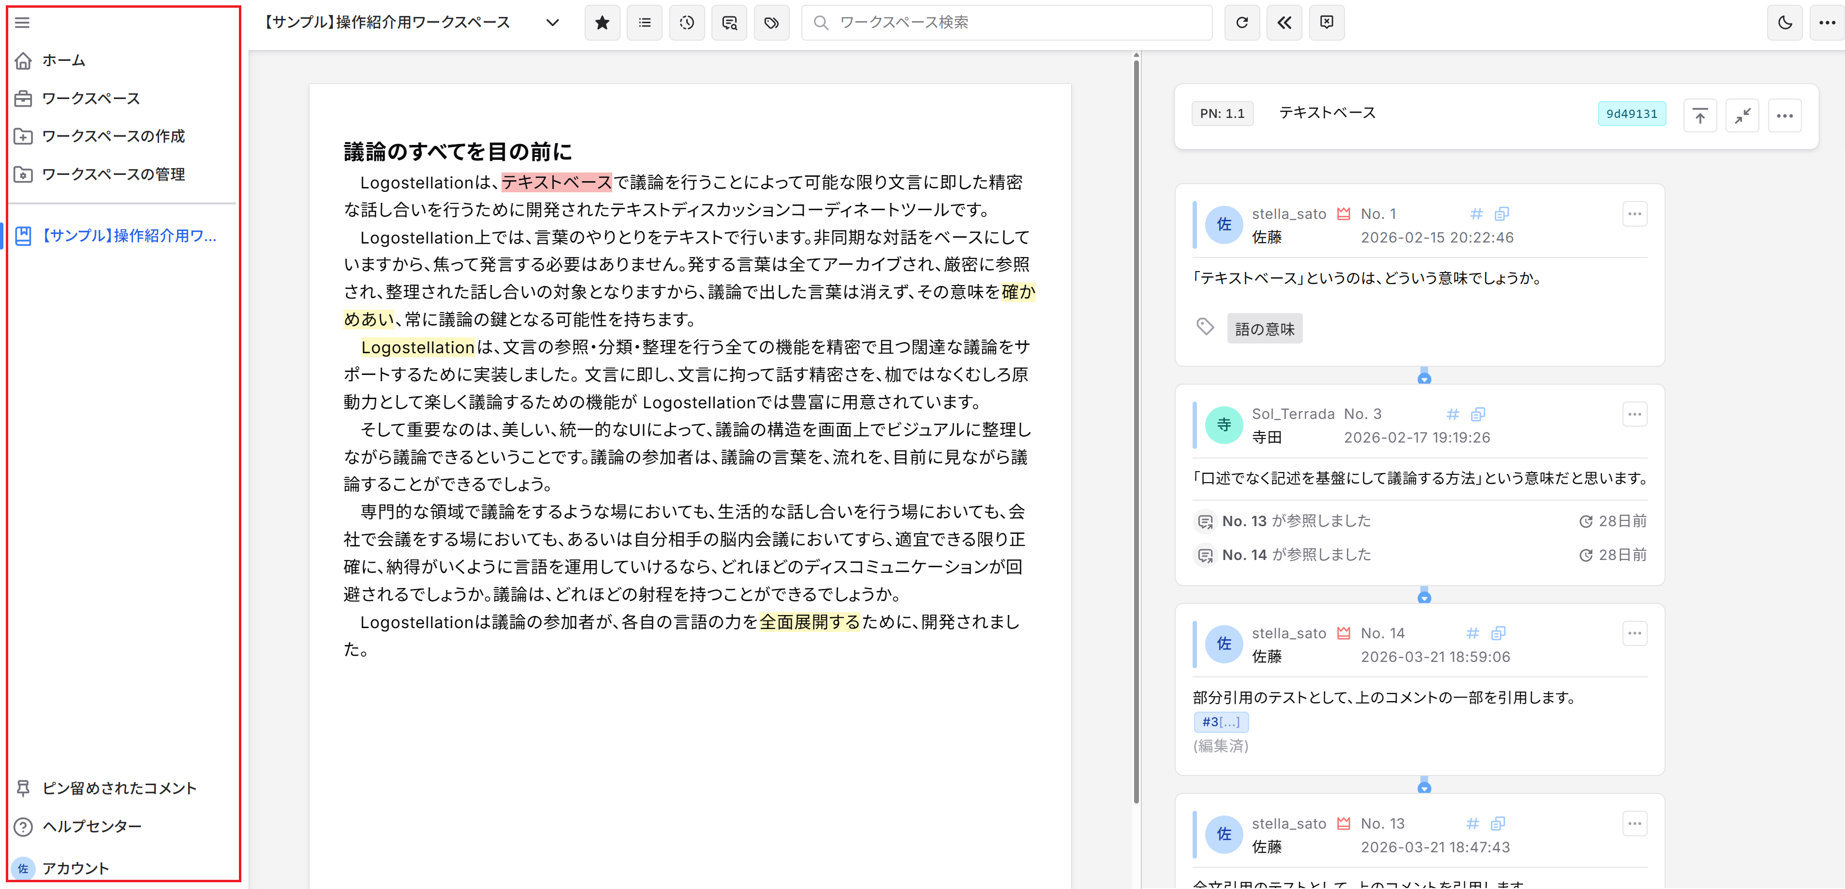Click the 佐 avatar on comment No. 1
Image resolution: width=1845 pixels, height=889 pixels.
1224,225
